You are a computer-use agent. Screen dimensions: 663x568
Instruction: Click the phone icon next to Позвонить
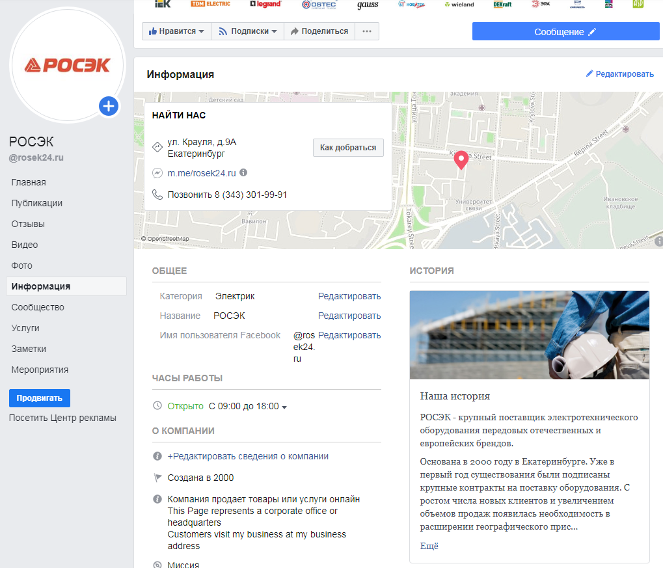(x=157, y=195)
